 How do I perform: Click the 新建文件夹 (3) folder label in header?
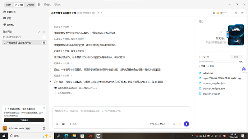[x=86, y=13]
